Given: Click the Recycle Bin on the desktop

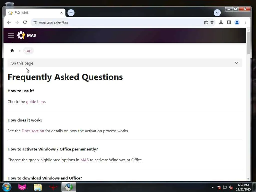Looking at the screenshot, I should click(10, 4).
